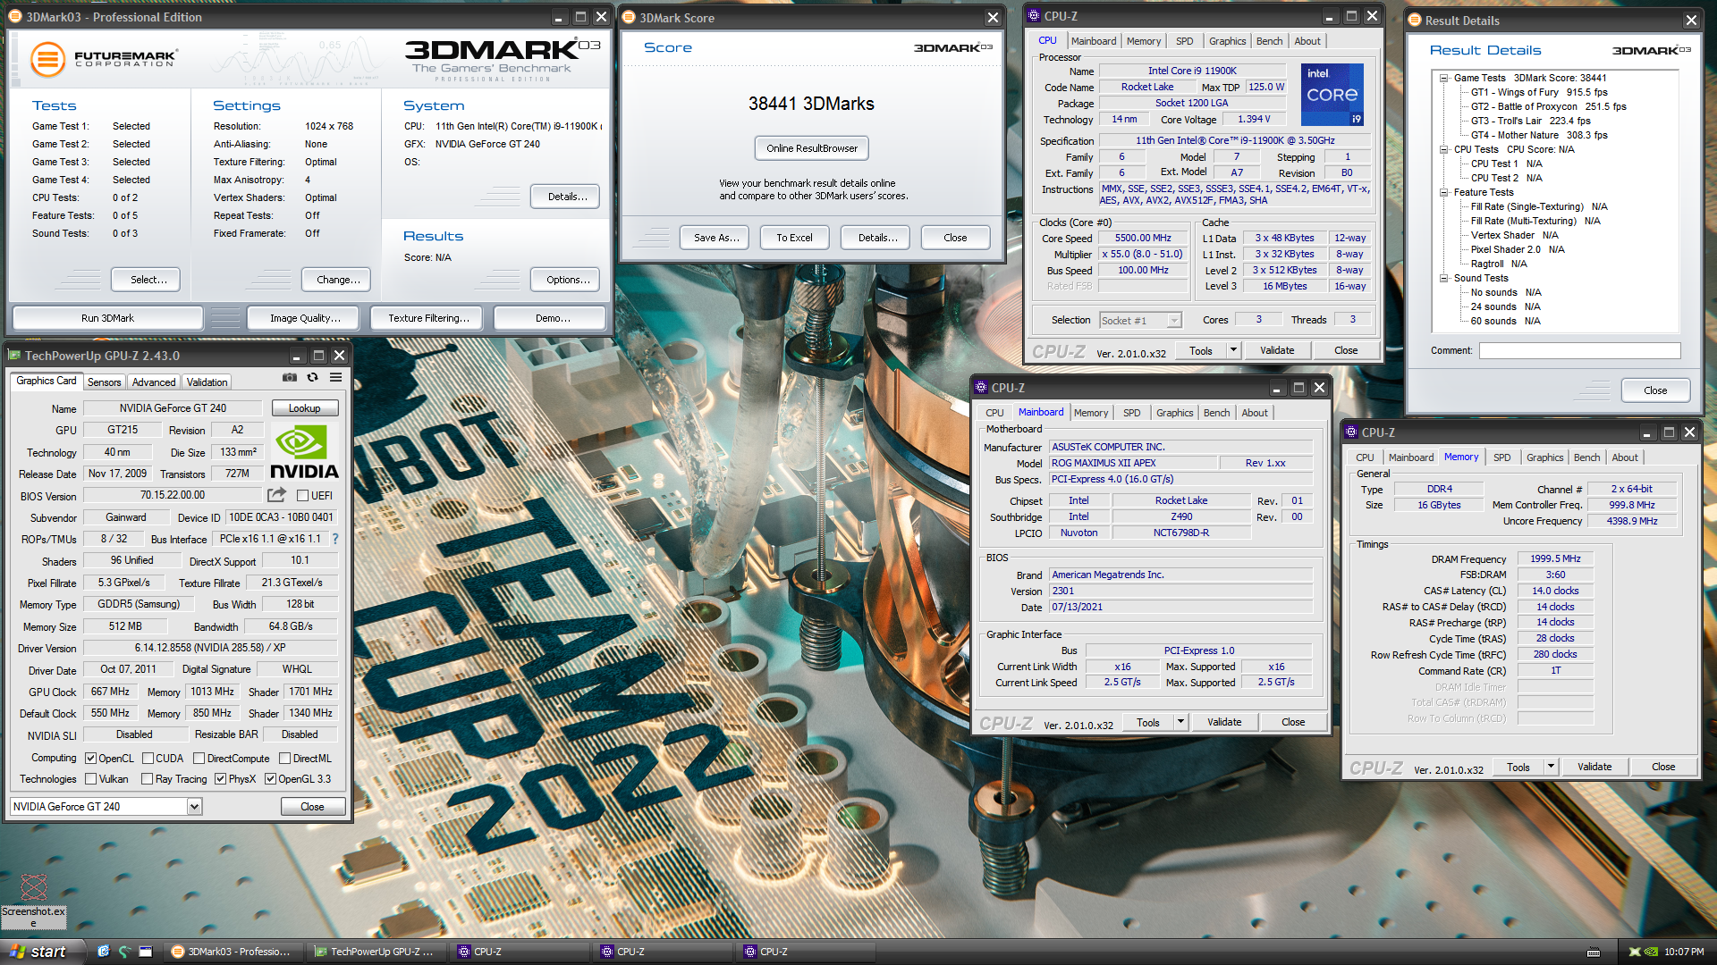Click the keyboard icon in the system tray
The image size is (1717, 965).
[1594, 952]
